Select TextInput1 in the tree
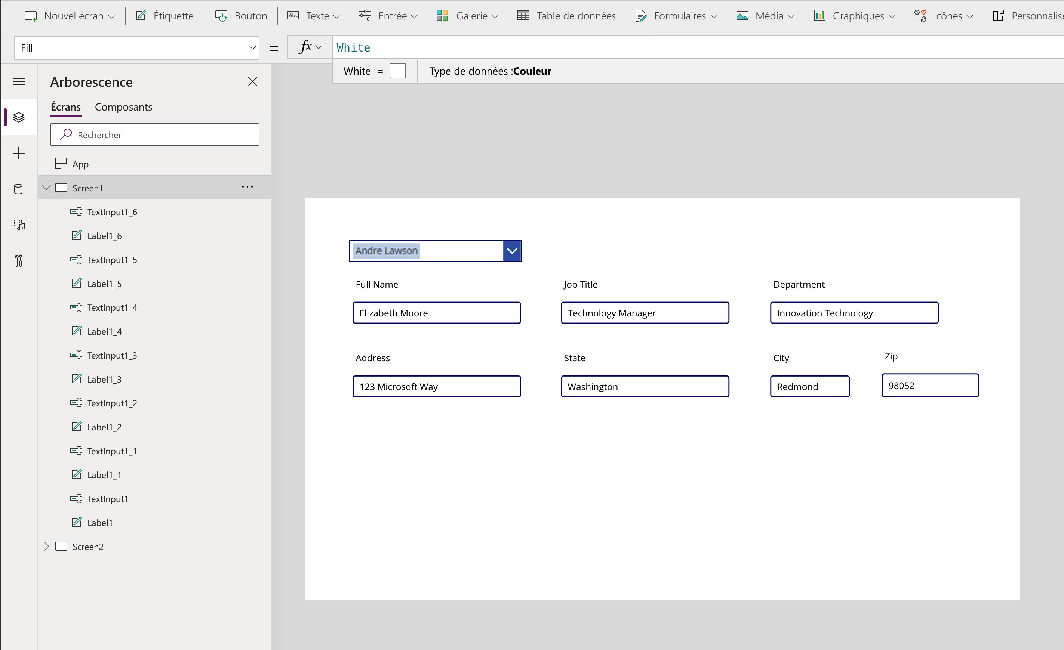This screenshot has height=650, width=1064. click(155, 499)
